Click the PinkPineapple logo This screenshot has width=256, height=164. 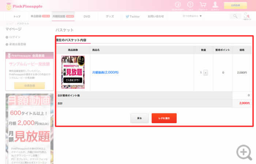(24, 6)
